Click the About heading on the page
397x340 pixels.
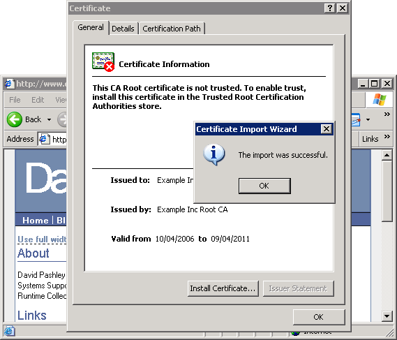tap(33, 253)
